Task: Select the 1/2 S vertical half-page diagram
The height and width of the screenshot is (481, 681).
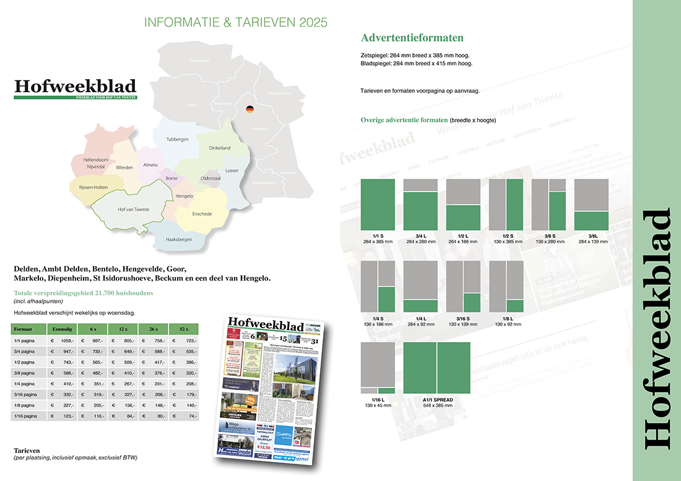Action: click(506, 205)
